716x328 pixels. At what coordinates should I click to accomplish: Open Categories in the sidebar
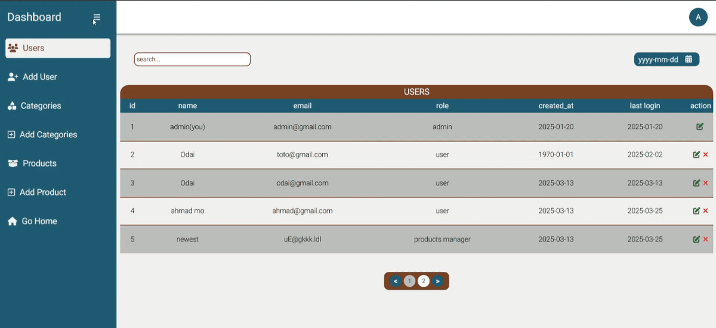41,106
